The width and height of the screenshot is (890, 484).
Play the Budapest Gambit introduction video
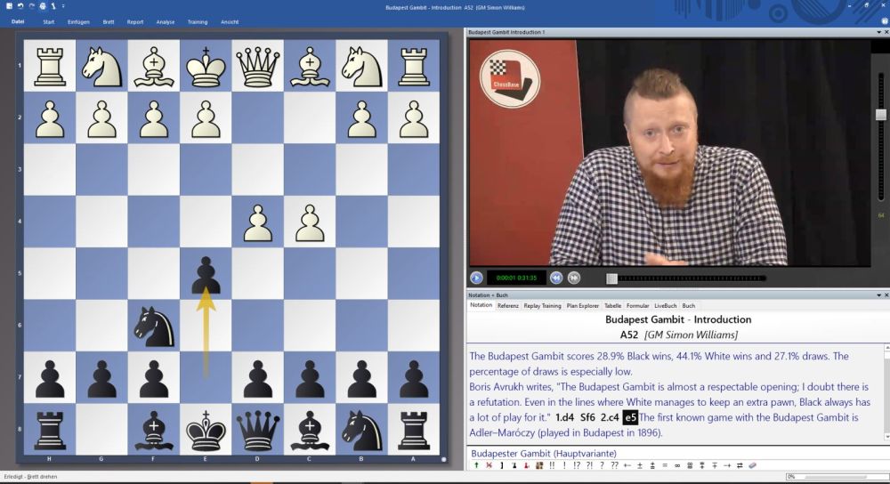click(x=476, y=278)
